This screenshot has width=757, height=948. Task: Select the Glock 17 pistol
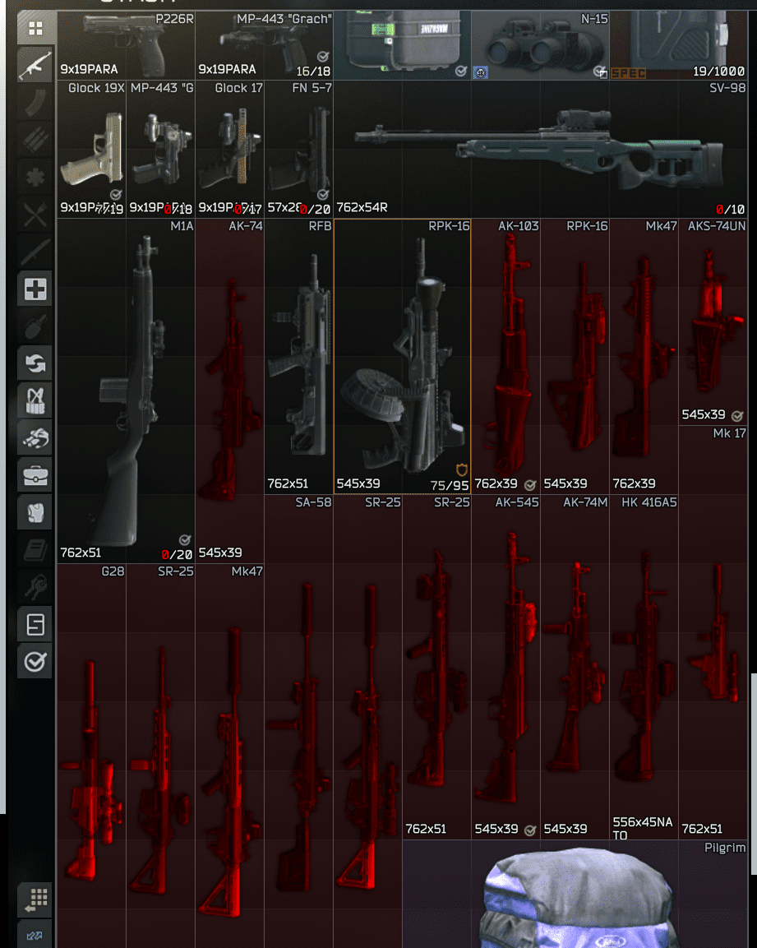pyautogui.click(x=230, y=149)
